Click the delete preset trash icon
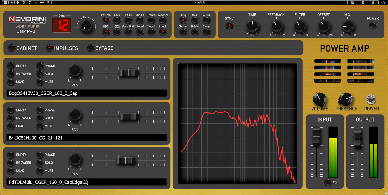The image size is (388, 195). click(373, 2)
